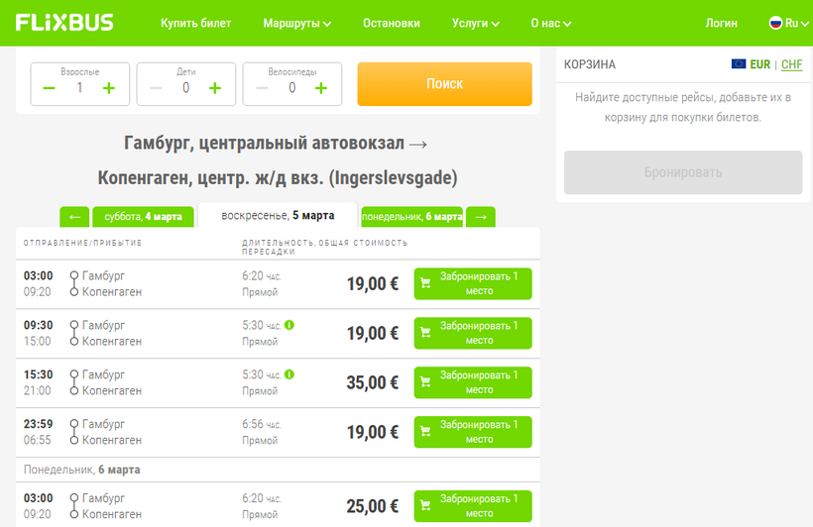The height and width of the screenshot is (527, 813).
Task: Book a seat on Monday's 03:00 trip
Action: (x=473, y=506)
